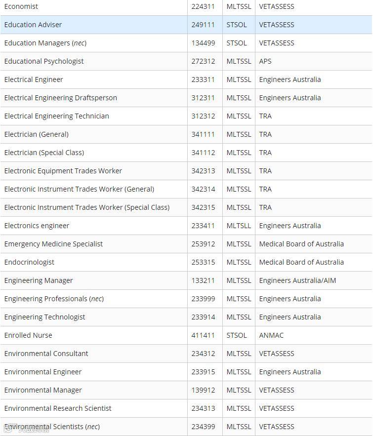373x436 pixels.
Task: Click the APS assessing authority cell
Action: click(x=265, y=61)
